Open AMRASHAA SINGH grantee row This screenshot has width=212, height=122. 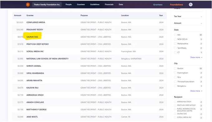(35, 95)
